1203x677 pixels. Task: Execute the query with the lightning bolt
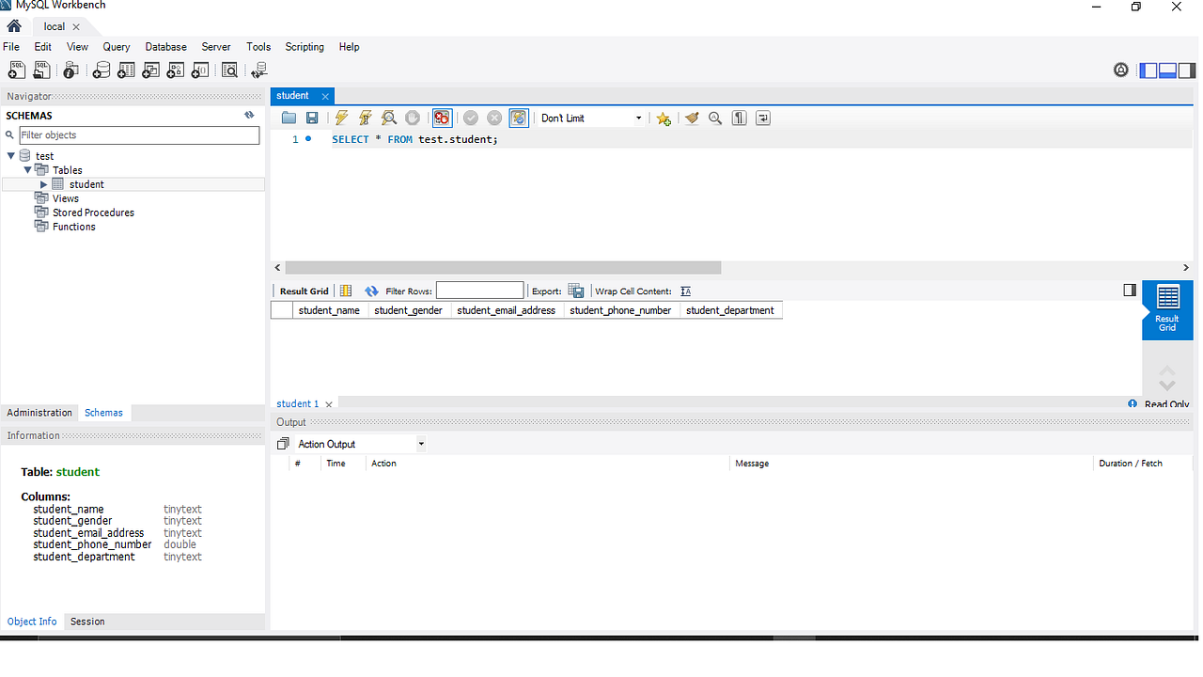340,118
